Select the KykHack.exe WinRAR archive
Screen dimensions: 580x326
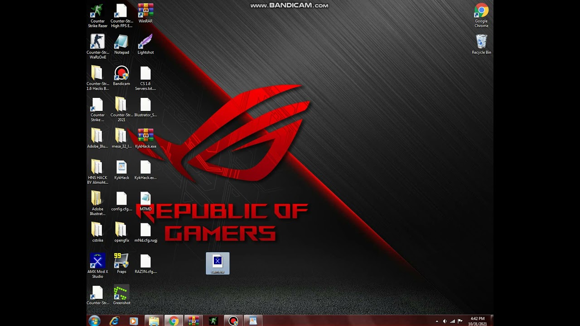click(x=145, y=138)
